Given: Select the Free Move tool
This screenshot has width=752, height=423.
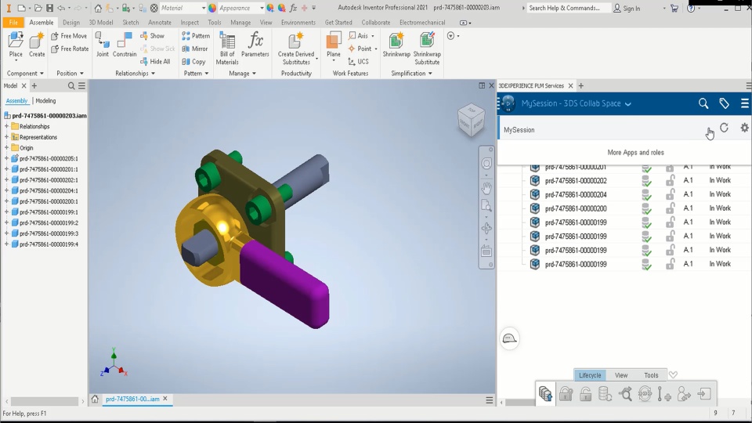Looking at the screenshot, I should click(x=69, y=36).
